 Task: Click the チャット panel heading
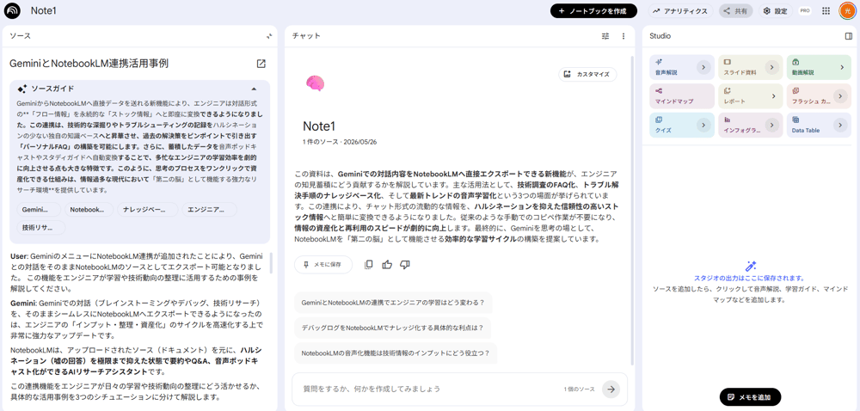pos(307,36)
